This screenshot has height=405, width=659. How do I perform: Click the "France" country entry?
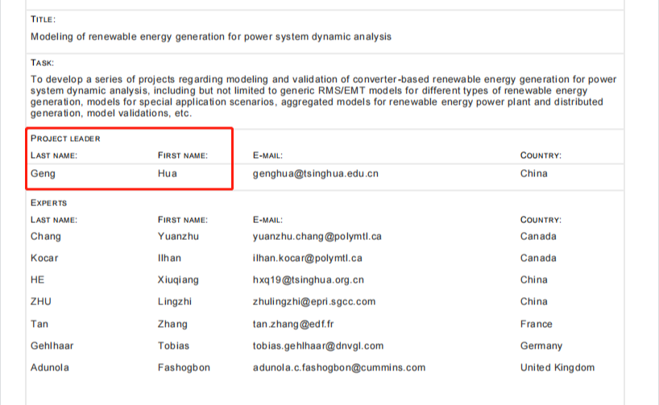[x=536, y=324]
